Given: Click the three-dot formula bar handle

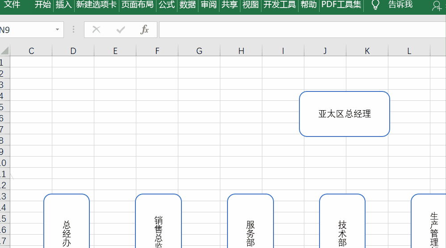Looking at the screenshot, I should pos(73,29).
